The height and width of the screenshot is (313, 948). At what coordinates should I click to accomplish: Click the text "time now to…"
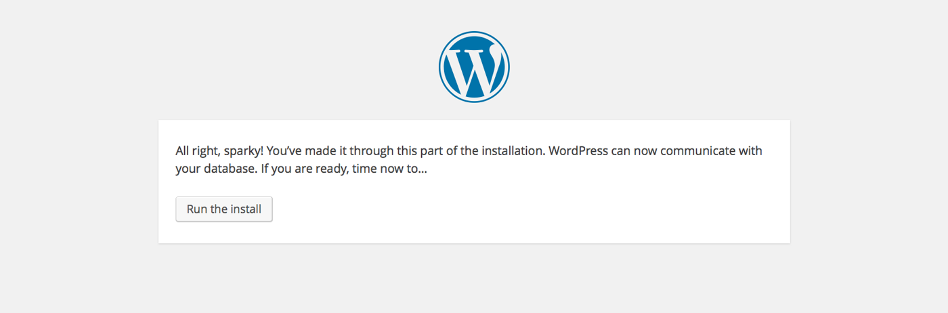[390, 169]
